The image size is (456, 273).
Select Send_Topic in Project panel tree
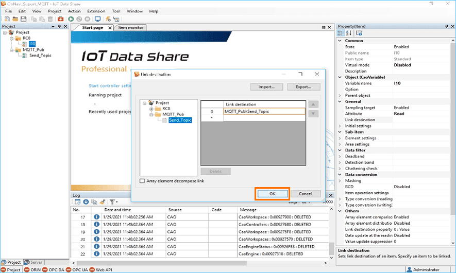click(40, 56)
